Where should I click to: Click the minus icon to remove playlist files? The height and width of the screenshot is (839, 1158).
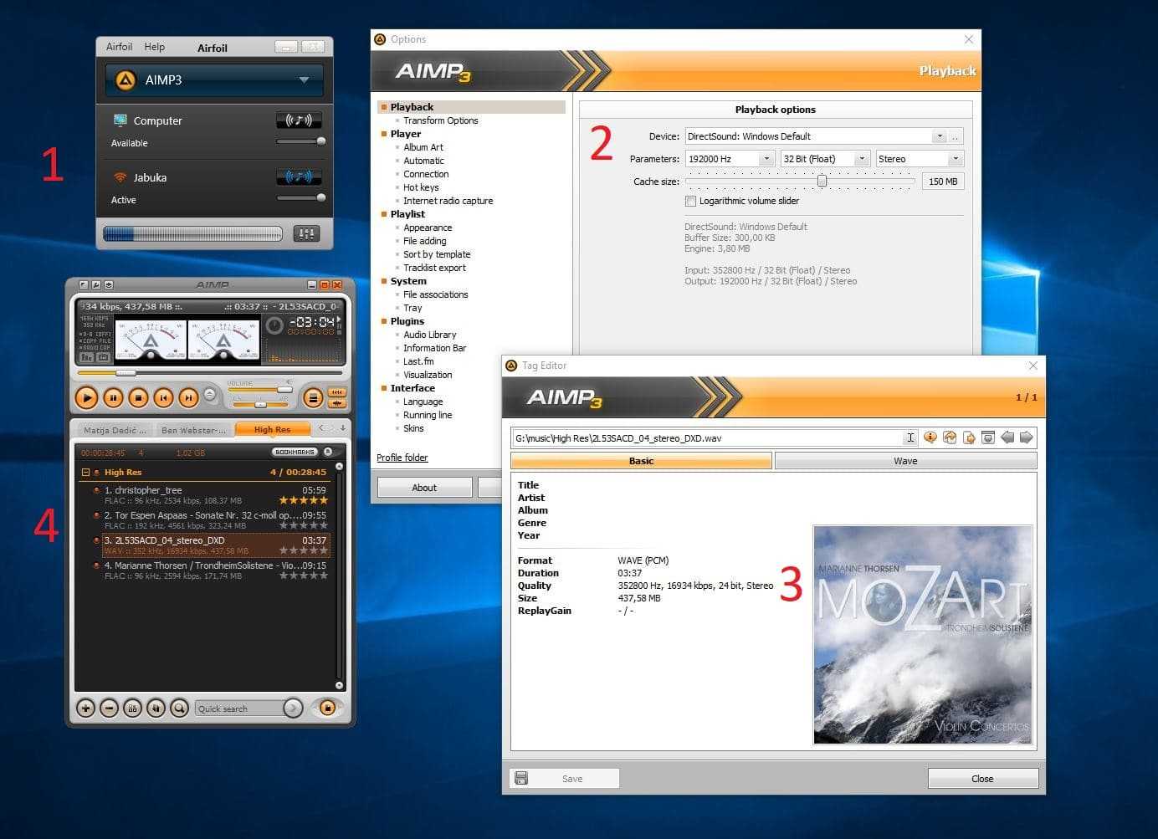click(x=109, y=708)
